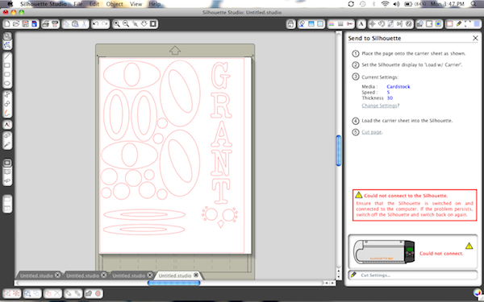484x302 pixels.
Task: Click the Cut Settings button
Action: click(413, 275)
